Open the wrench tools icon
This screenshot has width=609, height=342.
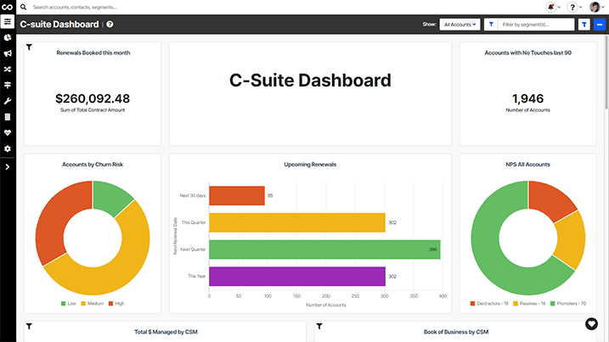tap(8, 101)
